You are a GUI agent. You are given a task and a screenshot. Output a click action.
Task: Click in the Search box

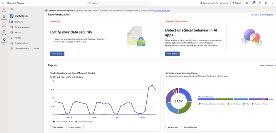pyautogui.click(x=118, y=3)
